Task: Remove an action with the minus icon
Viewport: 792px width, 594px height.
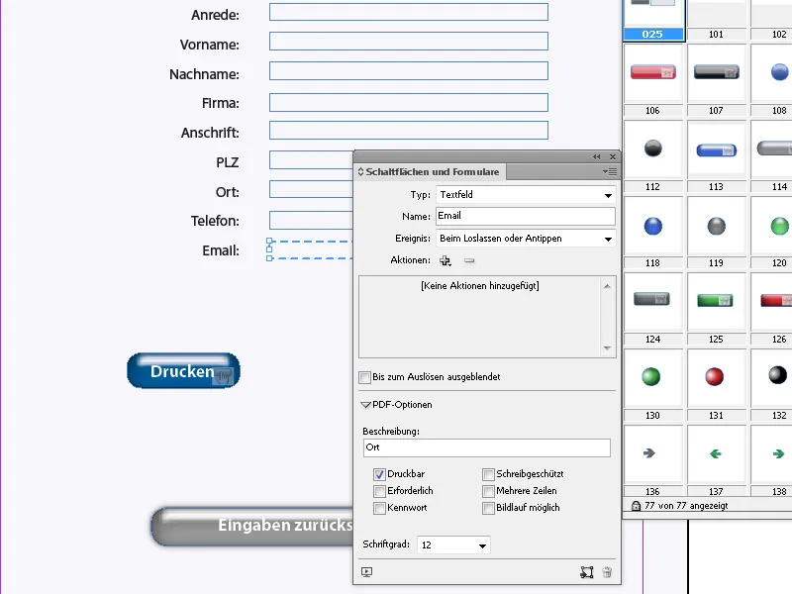Action: tap(468, 261)
